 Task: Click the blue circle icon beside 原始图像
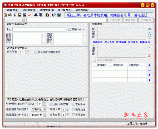tap(149, 29)
